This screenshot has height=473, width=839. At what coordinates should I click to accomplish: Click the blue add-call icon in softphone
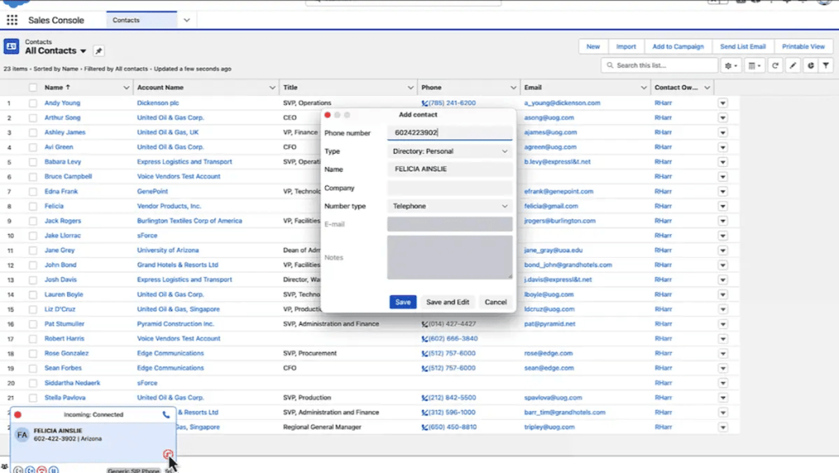click(30, 470)
